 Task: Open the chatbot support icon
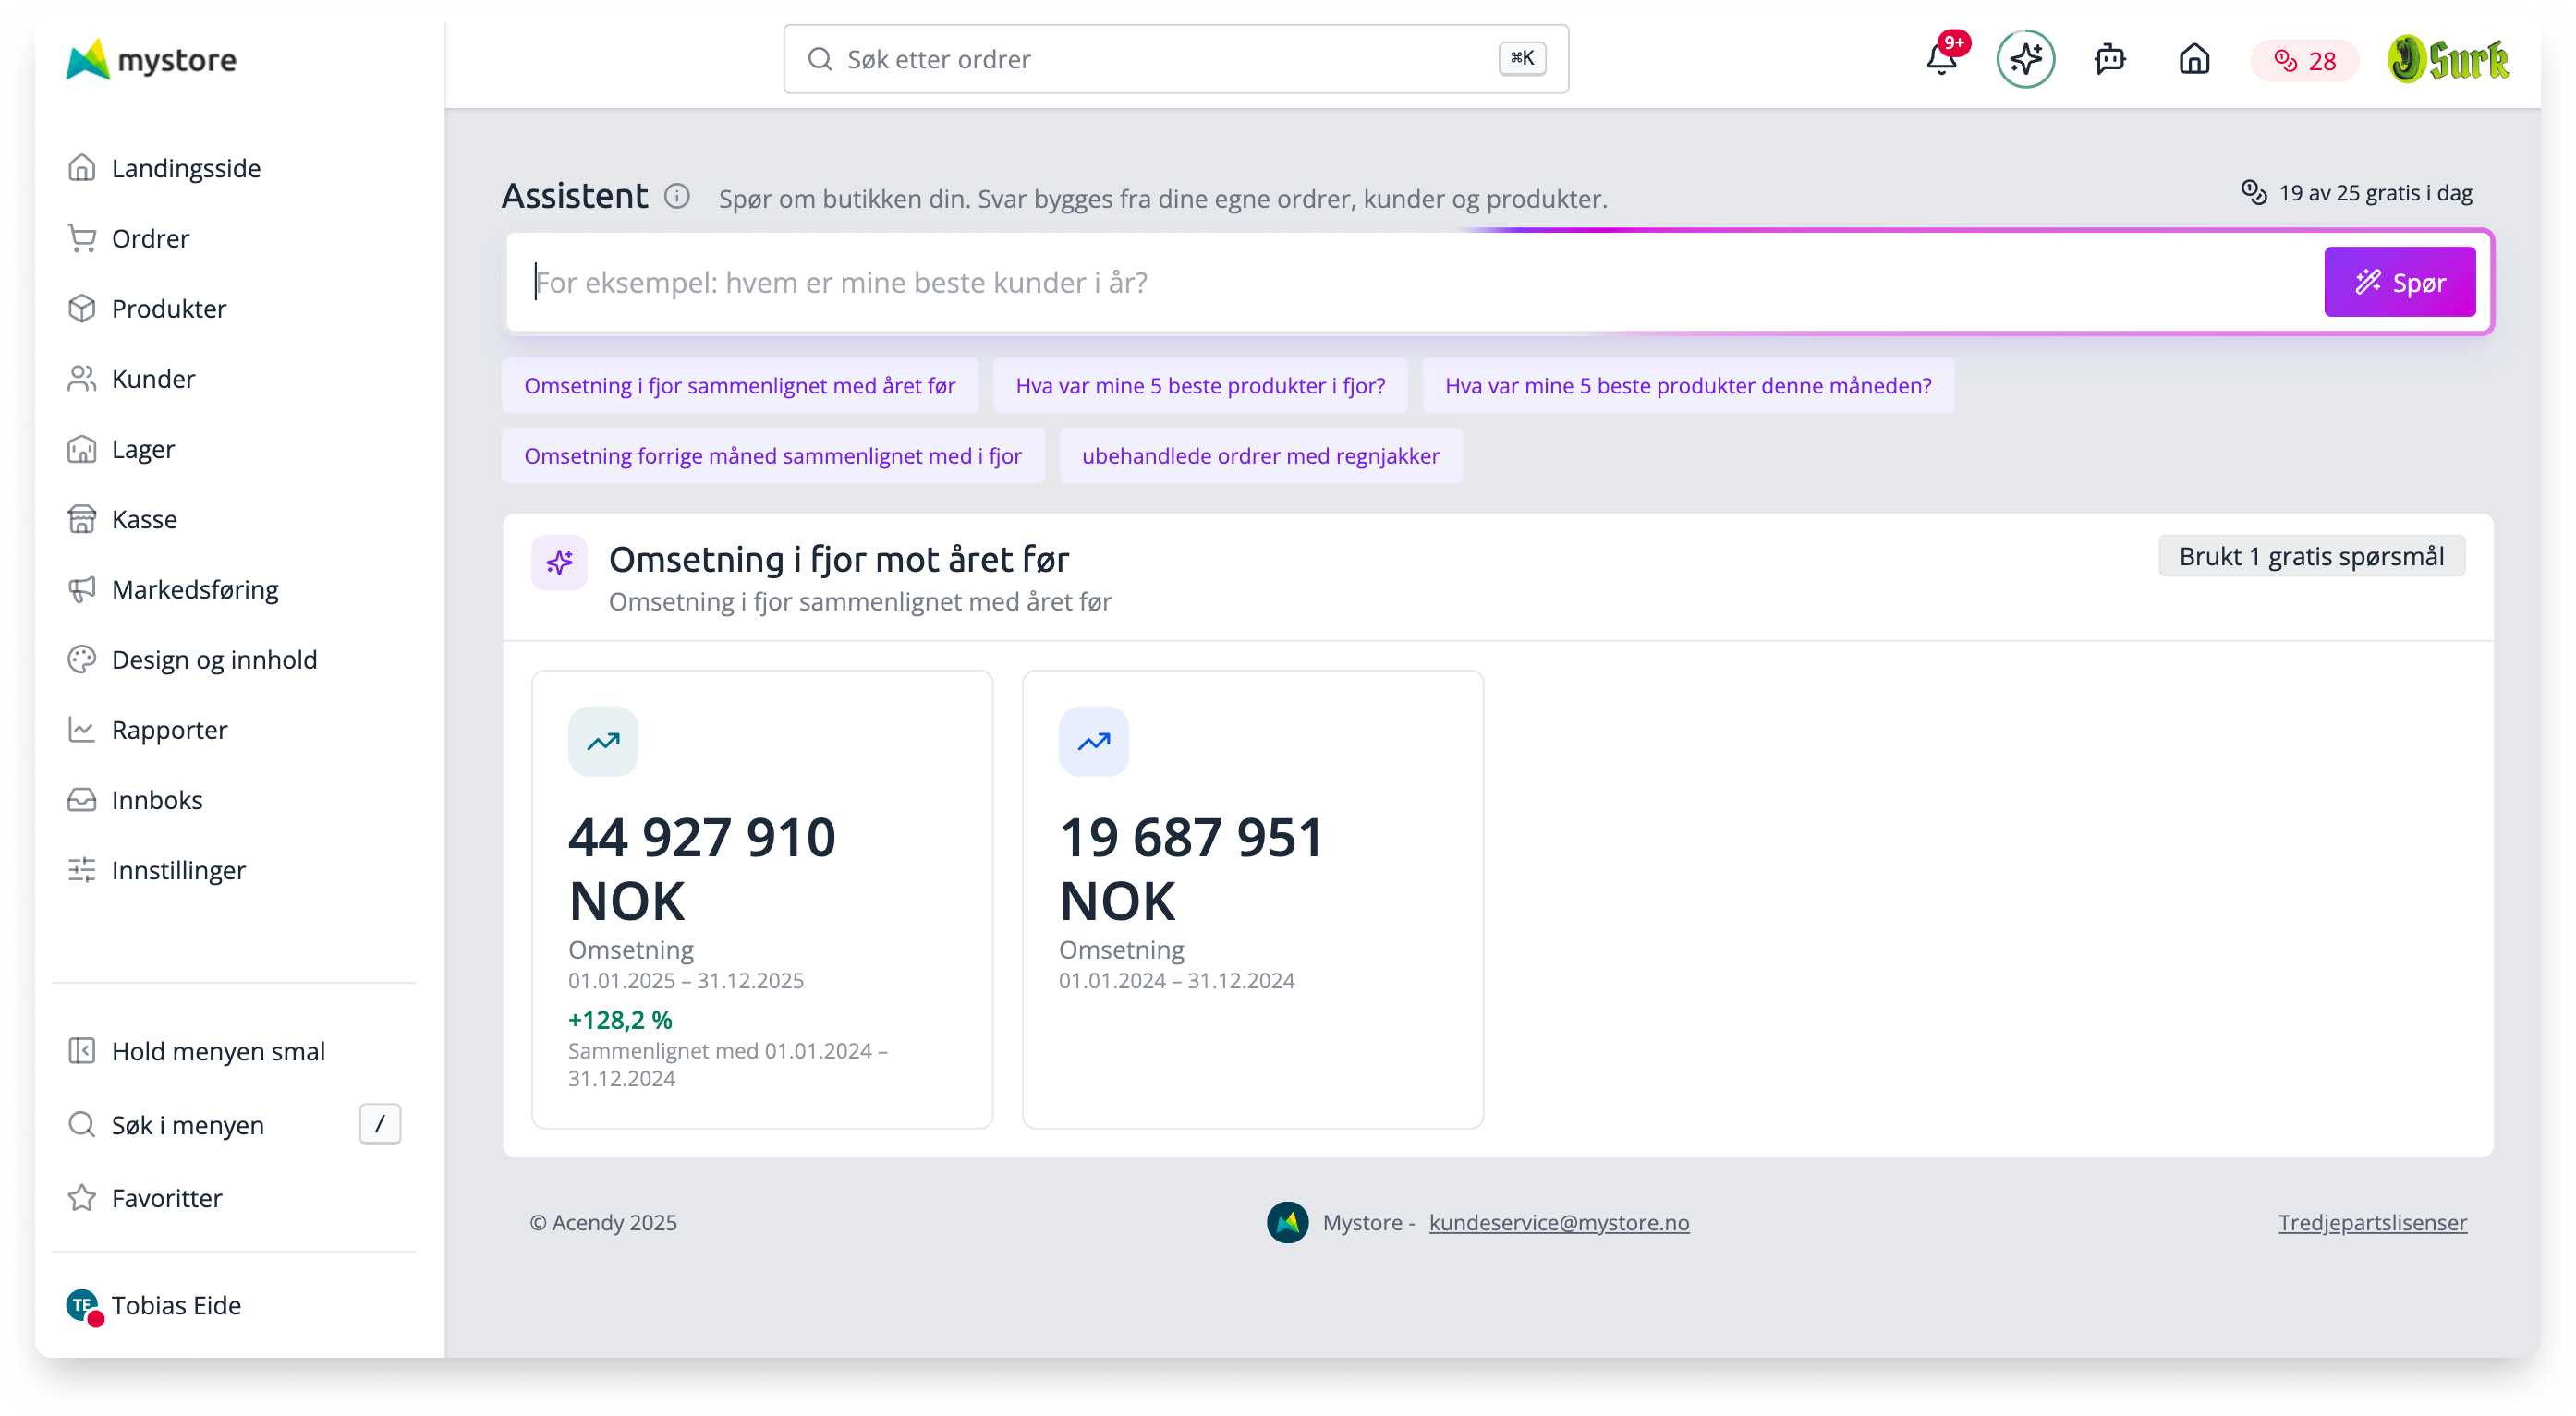(2110, 59)
